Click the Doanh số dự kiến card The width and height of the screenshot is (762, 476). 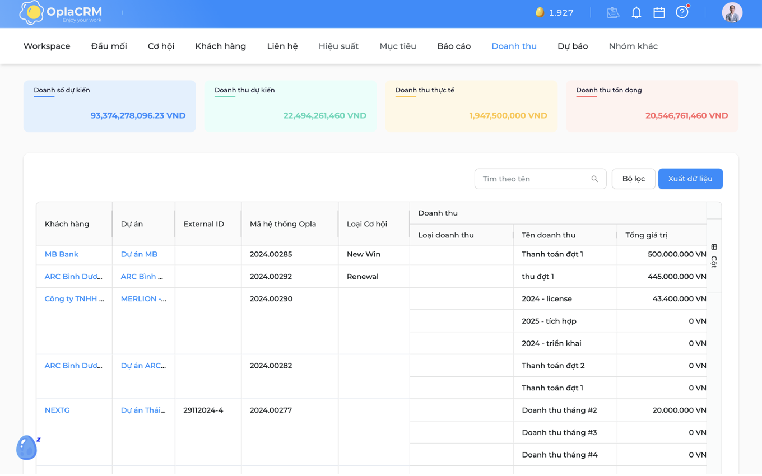110,106
